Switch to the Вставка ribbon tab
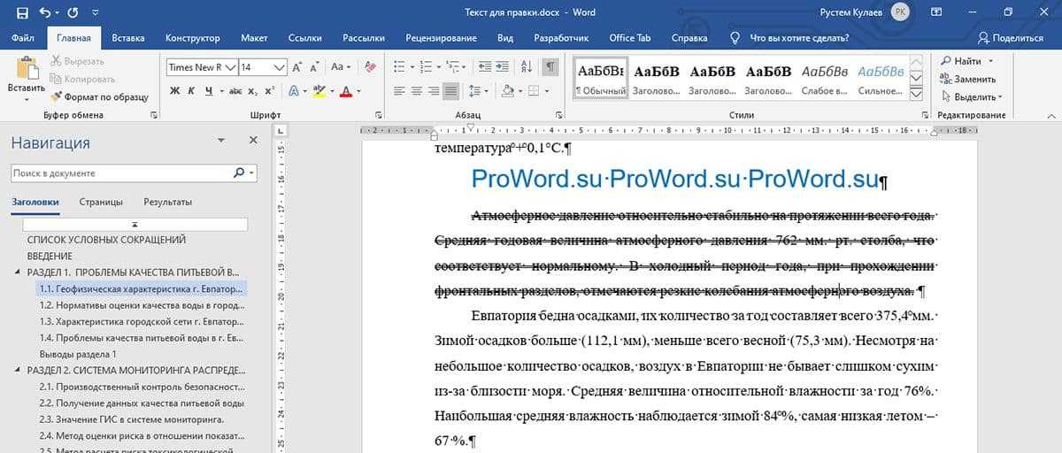This screenshot has height=453, width=1062. pyautogui.click(x=128, y=38)
